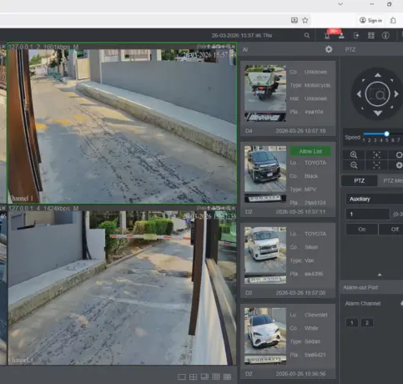Toggle alarm channel 1
The height and width of the screenshot is (384, 403).
[352, 323]
